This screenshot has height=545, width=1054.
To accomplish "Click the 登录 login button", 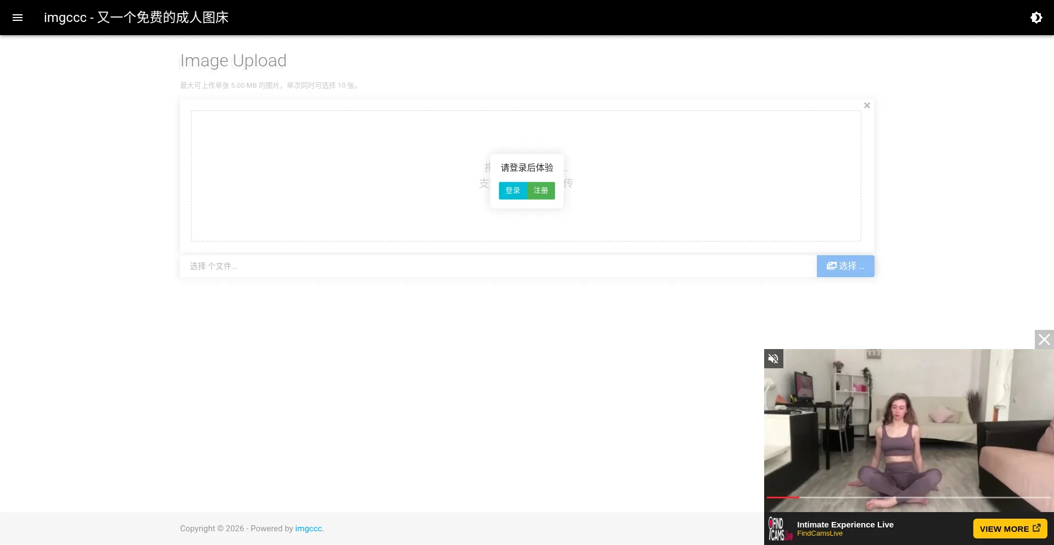I will (513, 190).
